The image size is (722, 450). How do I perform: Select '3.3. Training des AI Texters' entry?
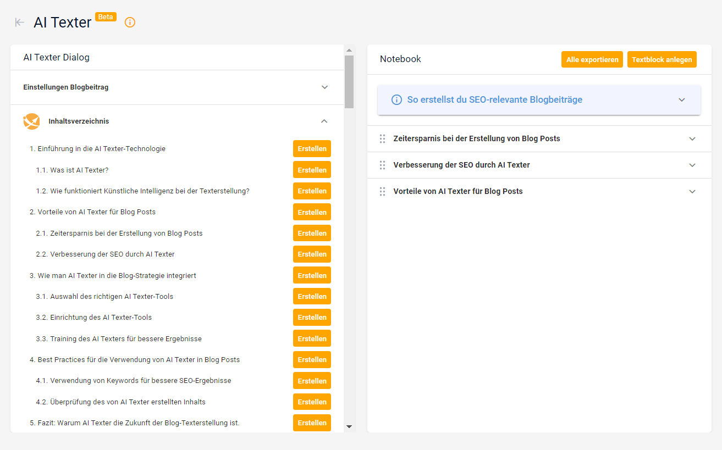point(119,339)
